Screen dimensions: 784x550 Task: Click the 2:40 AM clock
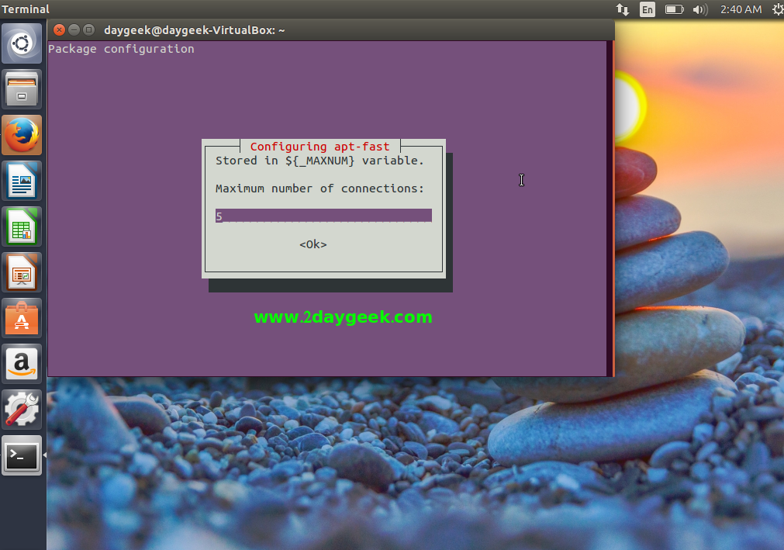(741, 9)
